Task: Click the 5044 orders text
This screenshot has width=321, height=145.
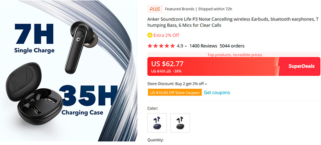Action: [232, 46]
